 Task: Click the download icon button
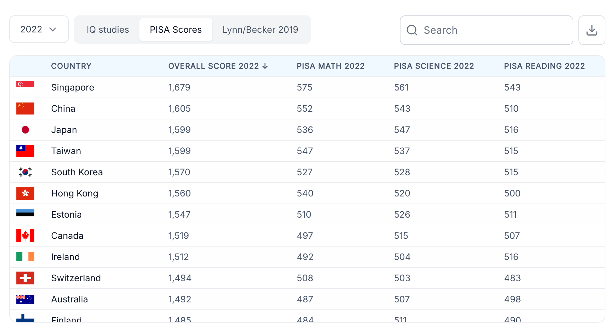click(592, 30)
